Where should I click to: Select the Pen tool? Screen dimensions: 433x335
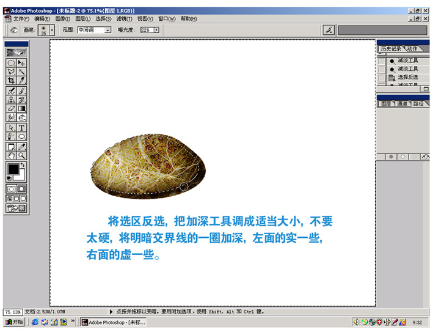tap(11, 136)
